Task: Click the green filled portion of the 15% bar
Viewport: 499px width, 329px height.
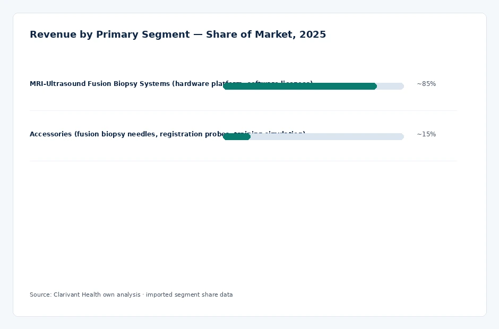Action: point(236,136)
